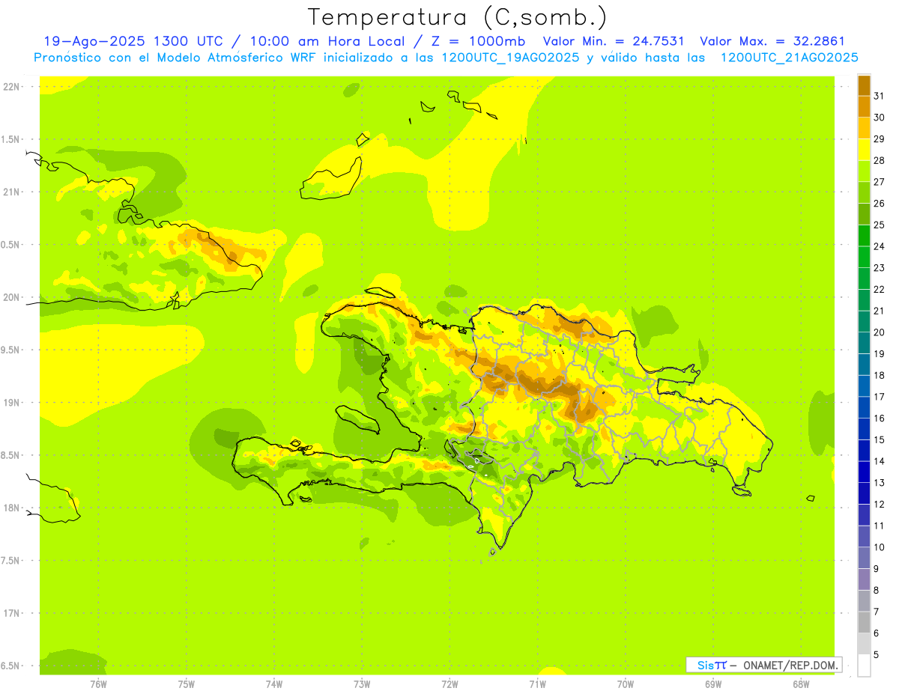Select the legend value 10
Image resolution: width=899 pixels, height=694 pixels.
coord(880,547)
